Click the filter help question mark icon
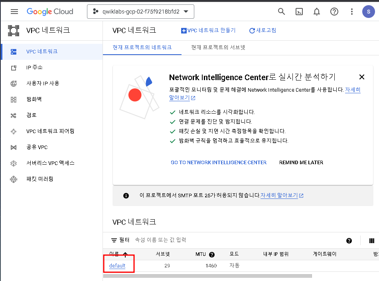Viewport: 379px width, 281px height. coord(349,241)
